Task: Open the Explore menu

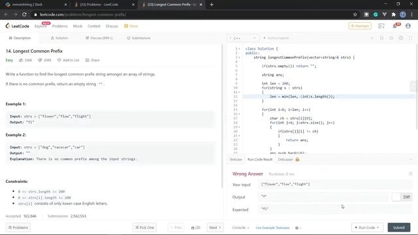Action: tap(40, 26)
